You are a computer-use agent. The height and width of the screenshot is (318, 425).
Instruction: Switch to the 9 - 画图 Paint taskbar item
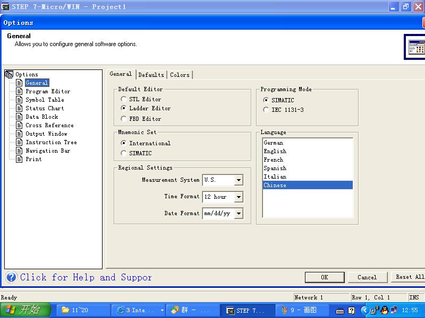click(x=302, y=310)
